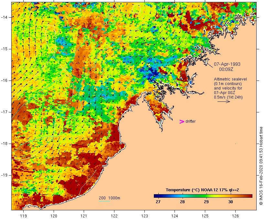Click the longitude axis label '119'
The width and height of the screenshot is (265, 219).
click(23, 216)
